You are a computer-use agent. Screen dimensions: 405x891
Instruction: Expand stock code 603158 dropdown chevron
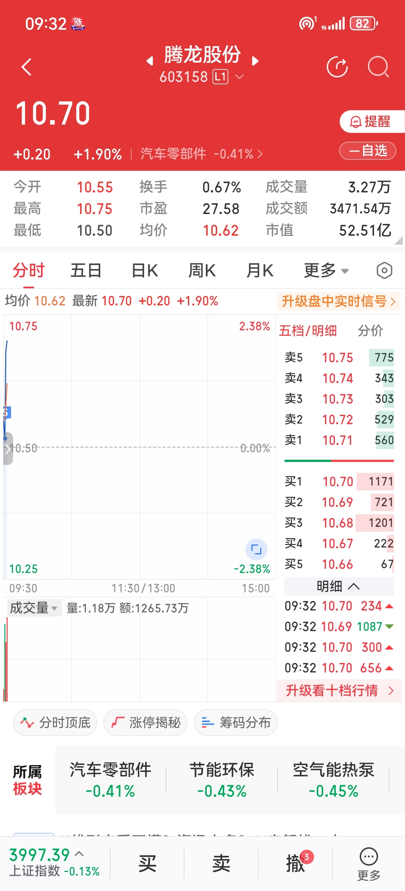(x=240, y=77)
